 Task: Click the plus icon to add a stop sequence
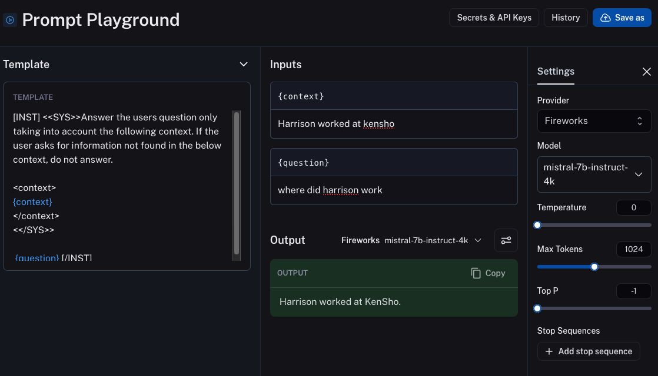(549, 351)
